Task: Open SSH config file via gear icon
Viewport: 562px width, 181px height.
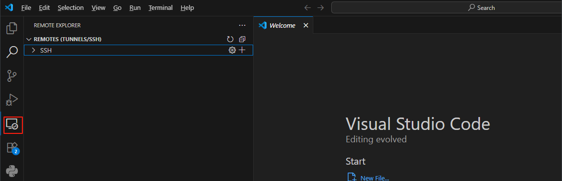Action: (232, 51)
